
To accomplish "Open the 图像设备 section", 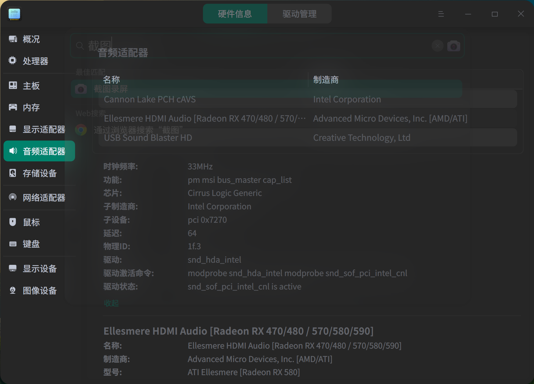I will (40, 290).
